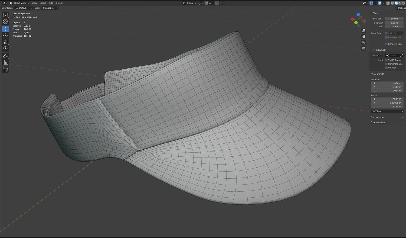The image size is (406, 238).
Task: Open snapping options dropdown arrow
Action: [x=213, y=3]
